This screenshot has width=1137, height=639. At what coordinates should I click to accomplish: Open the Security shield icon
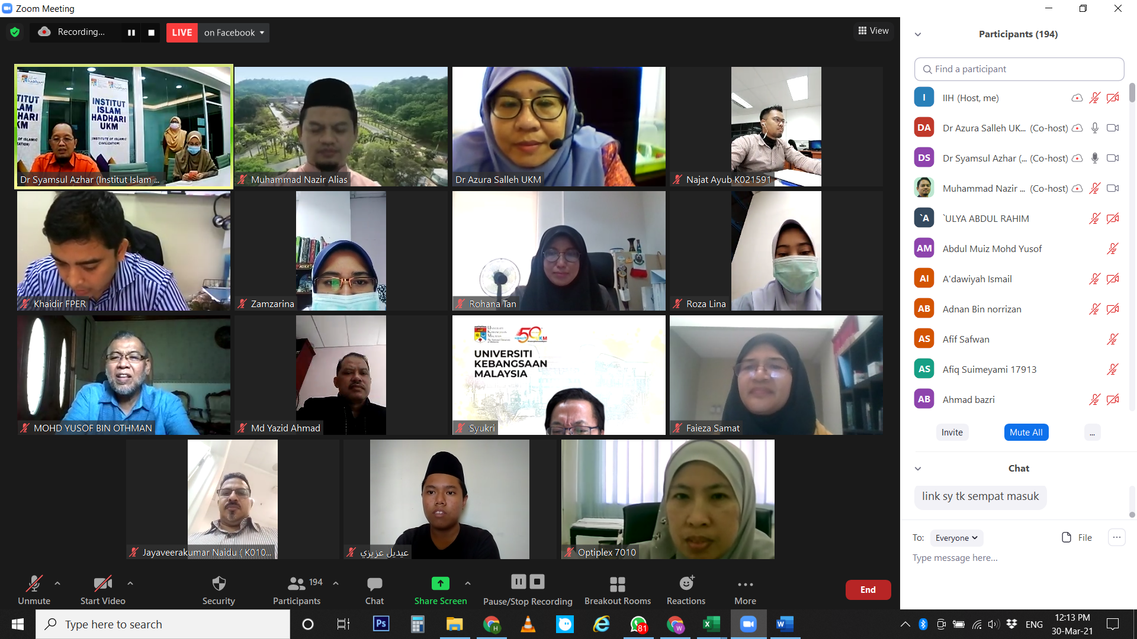[x=219, y=584]
